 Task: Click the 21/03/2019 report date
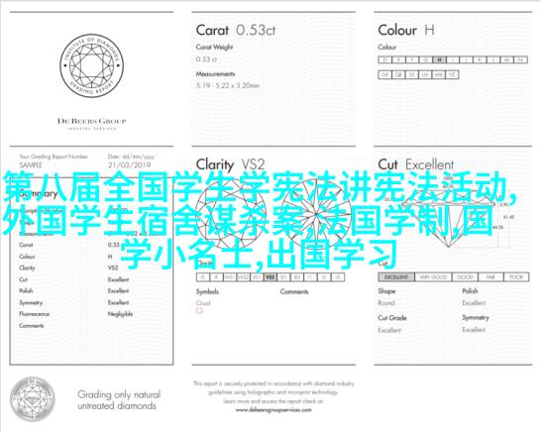tap(129, 165)
